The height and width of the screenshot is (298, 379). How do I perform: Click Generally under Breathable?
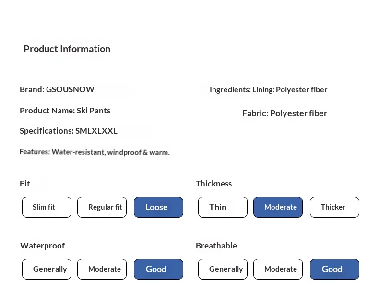(x=223, y=269)
